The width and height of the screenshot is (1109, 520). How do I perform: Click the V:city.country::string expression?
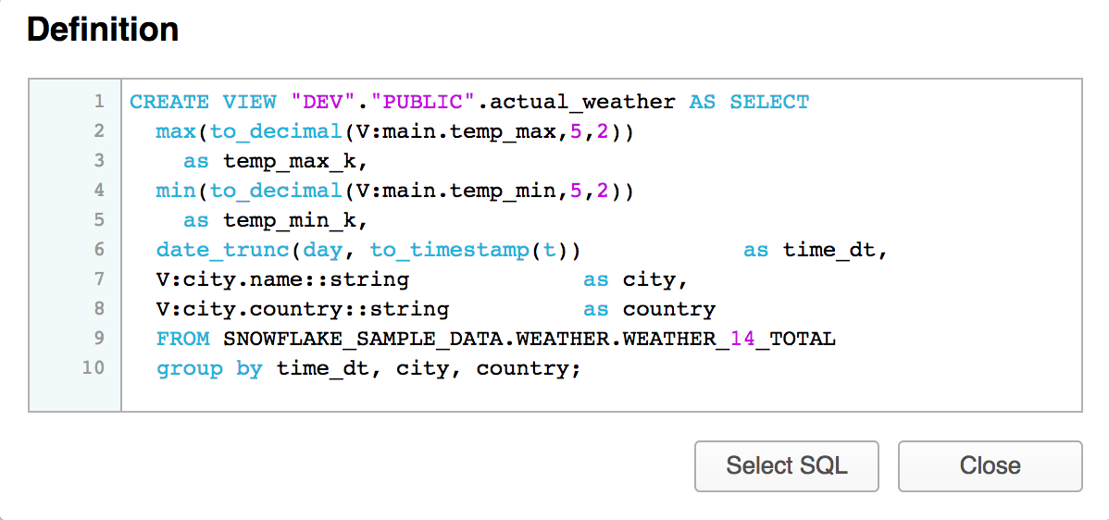[x=303, y=309]
